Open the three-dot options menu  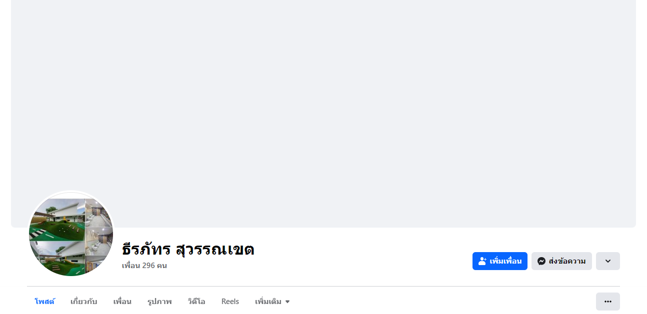pyautogui.click(x=607, y=302)
